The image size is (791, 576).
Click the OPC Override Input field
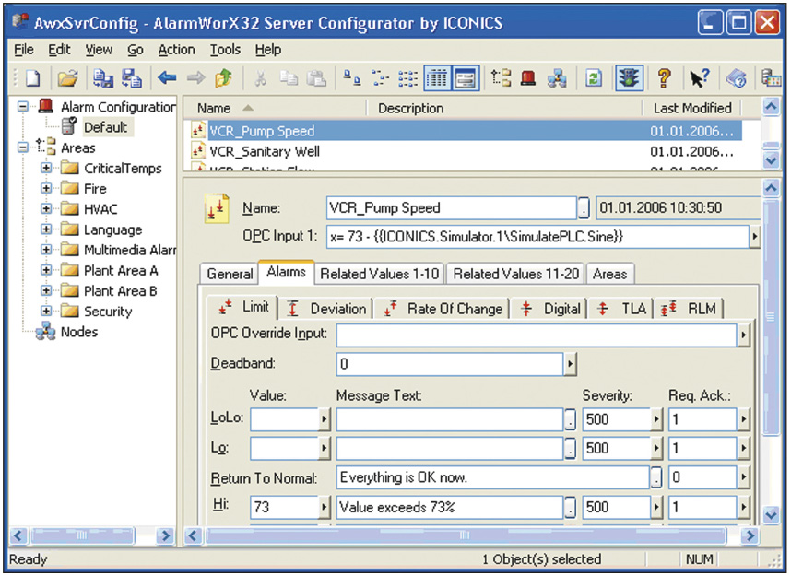537,335
